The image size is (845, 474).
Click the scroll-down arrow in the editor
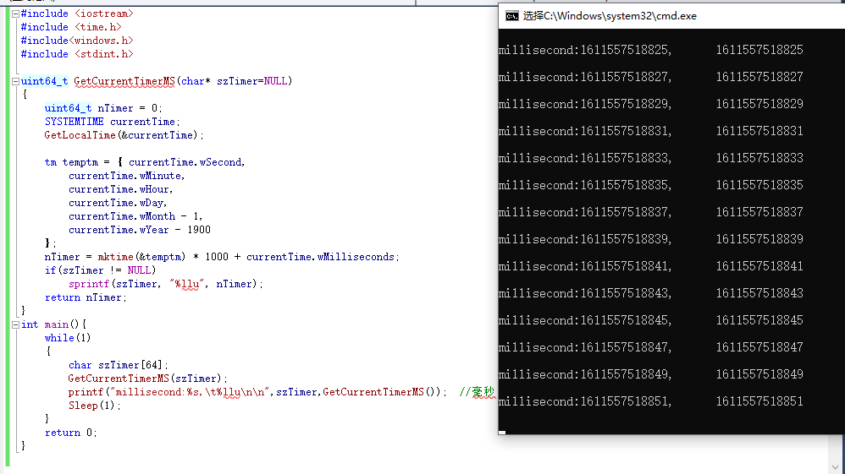[x=836, y=467]
